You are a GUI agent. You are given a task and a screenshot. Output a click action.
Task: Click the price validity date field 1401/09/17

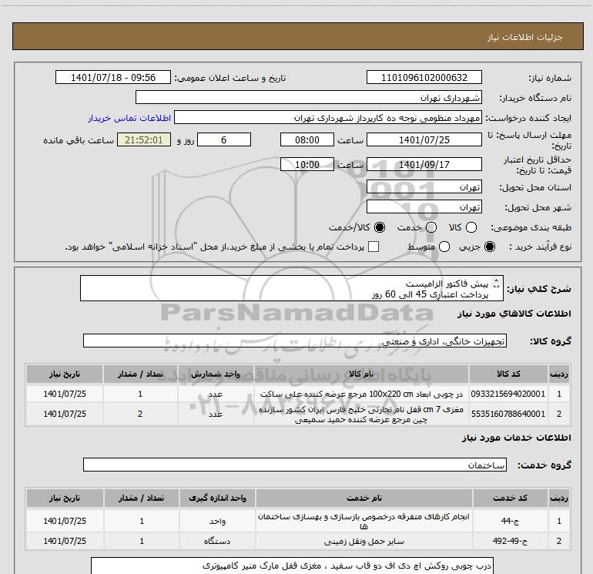[424, 164]
